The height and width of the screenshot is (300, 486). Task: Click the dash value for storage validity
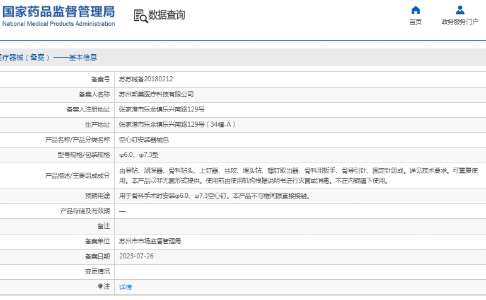click(x=122, y=211)
